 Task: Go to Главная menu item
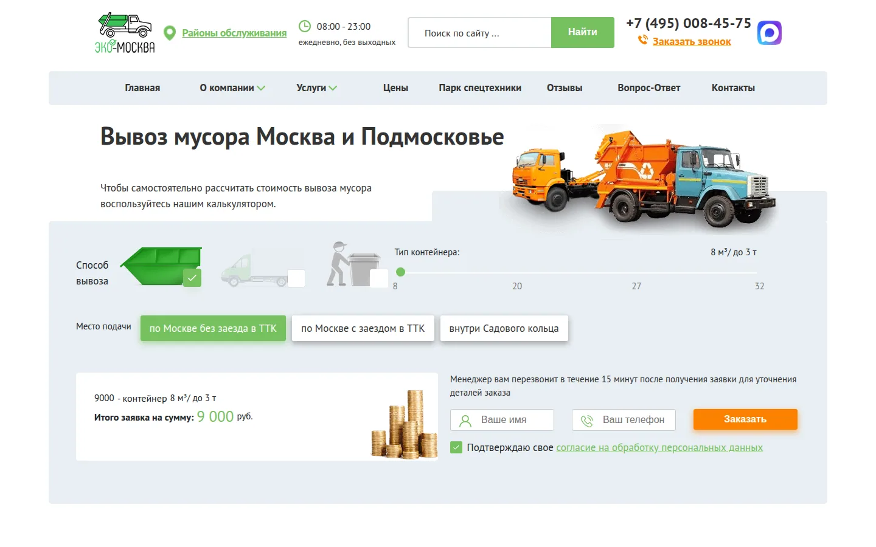[x=142, y=88]
